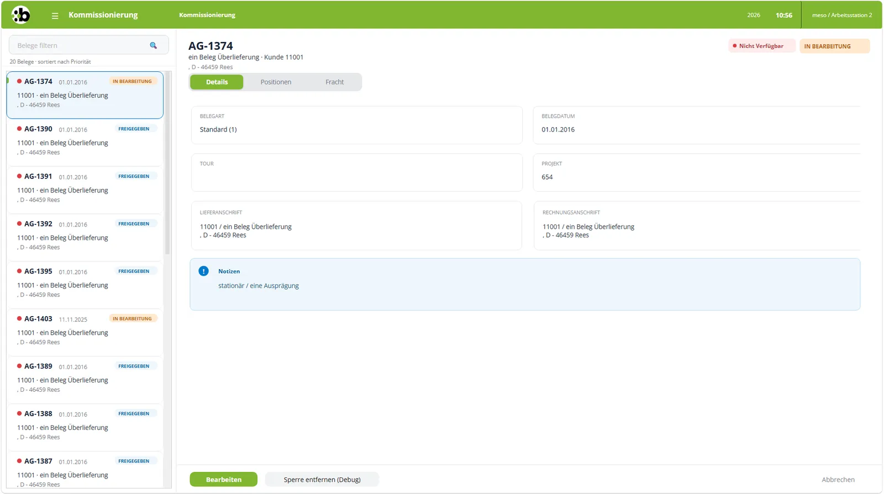Open the Positionen tab
The width and height of the screenshot is (884, 494).
click(x=276, y=82)
